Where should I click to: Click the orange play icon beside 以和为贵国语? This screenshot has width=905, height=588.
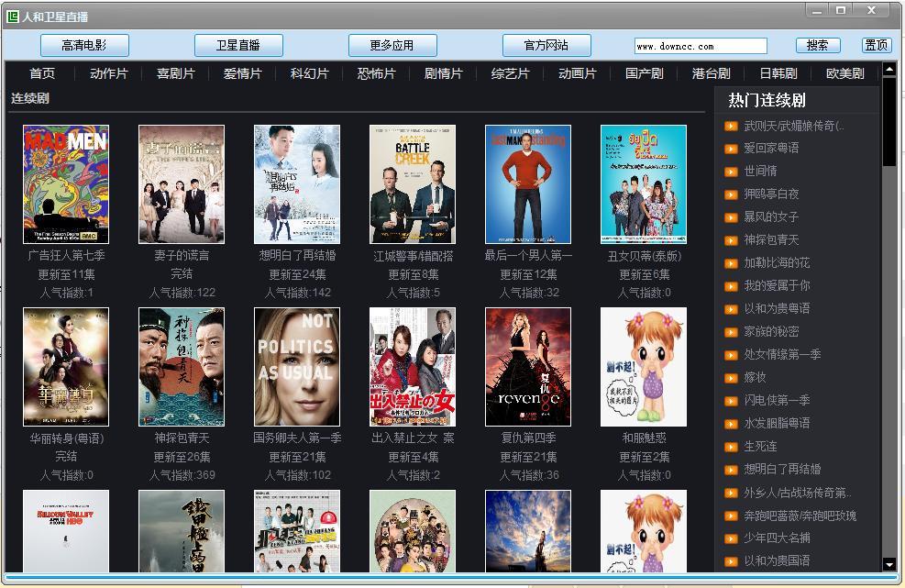(x=731, y=560)
